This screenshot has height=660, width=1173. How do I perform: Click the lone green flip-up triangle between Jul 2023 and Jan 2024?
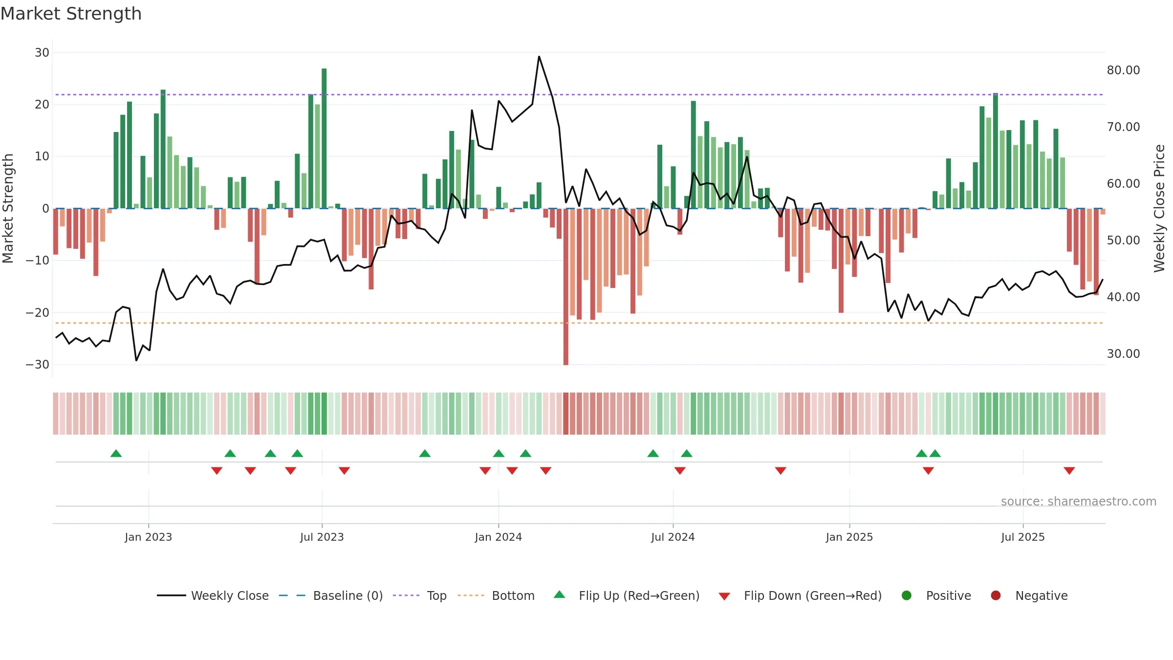[425, 453]
